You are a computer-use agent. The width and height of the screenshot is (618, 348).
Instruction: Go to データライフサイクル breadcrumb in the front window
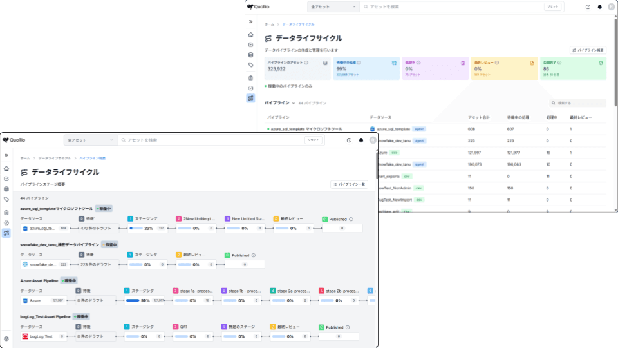point(55,158)
